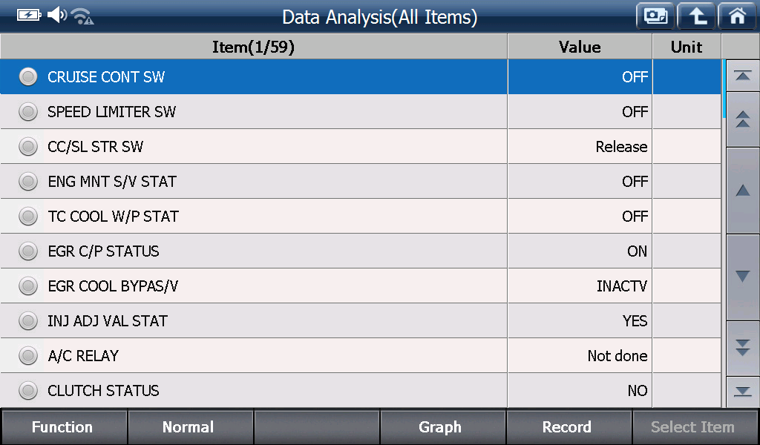Screen dimensions: 760x445
Task: Go back using the up-arrow return icon
Action: coord(696,16)
